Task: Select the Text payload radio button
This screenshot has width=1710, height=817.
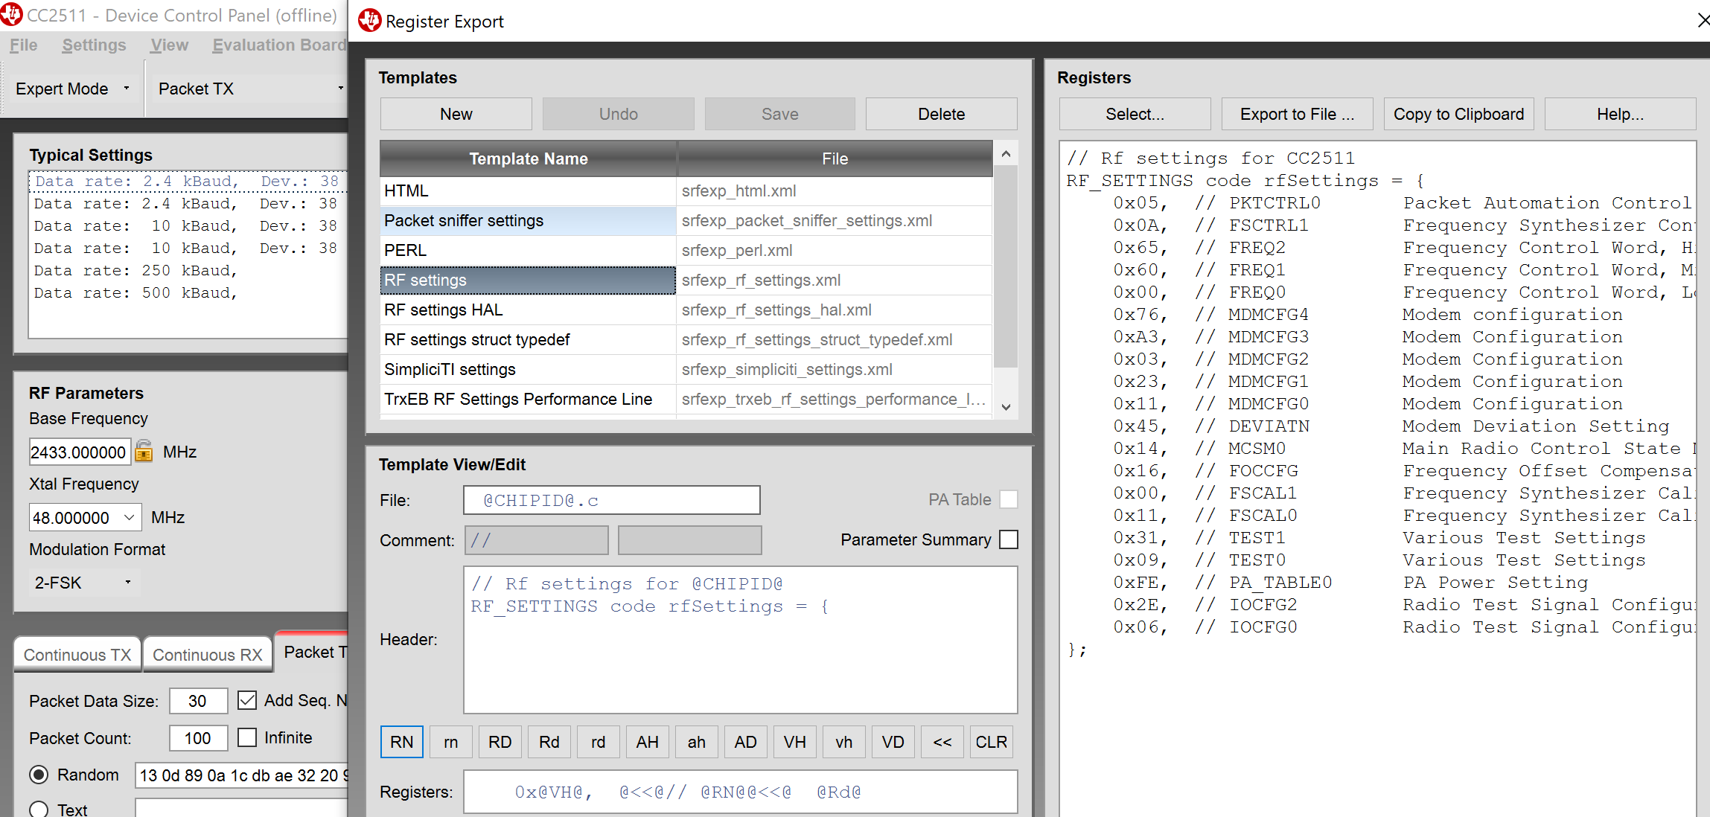Action: 39,809
